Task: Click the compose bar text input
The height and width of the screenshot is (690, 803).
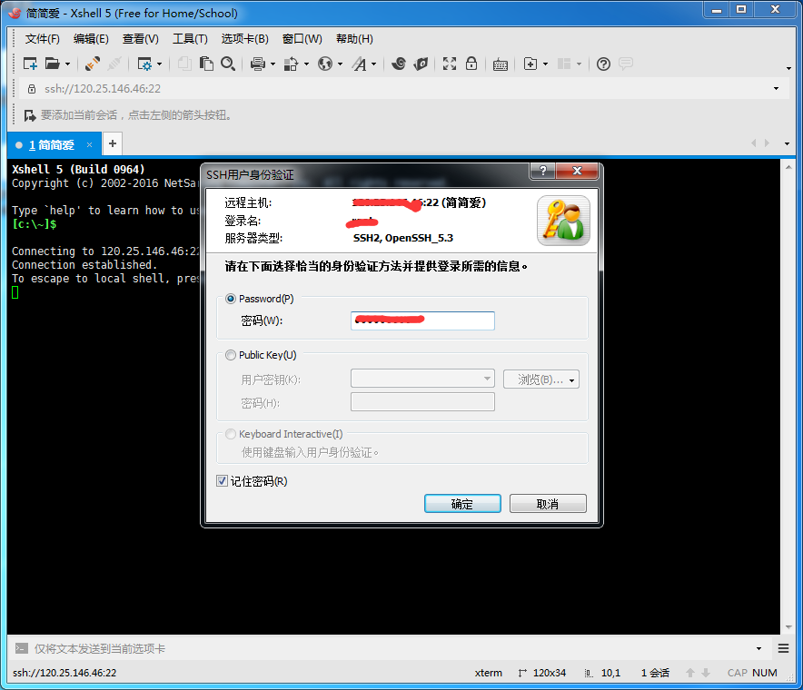Action: [389, 648]
